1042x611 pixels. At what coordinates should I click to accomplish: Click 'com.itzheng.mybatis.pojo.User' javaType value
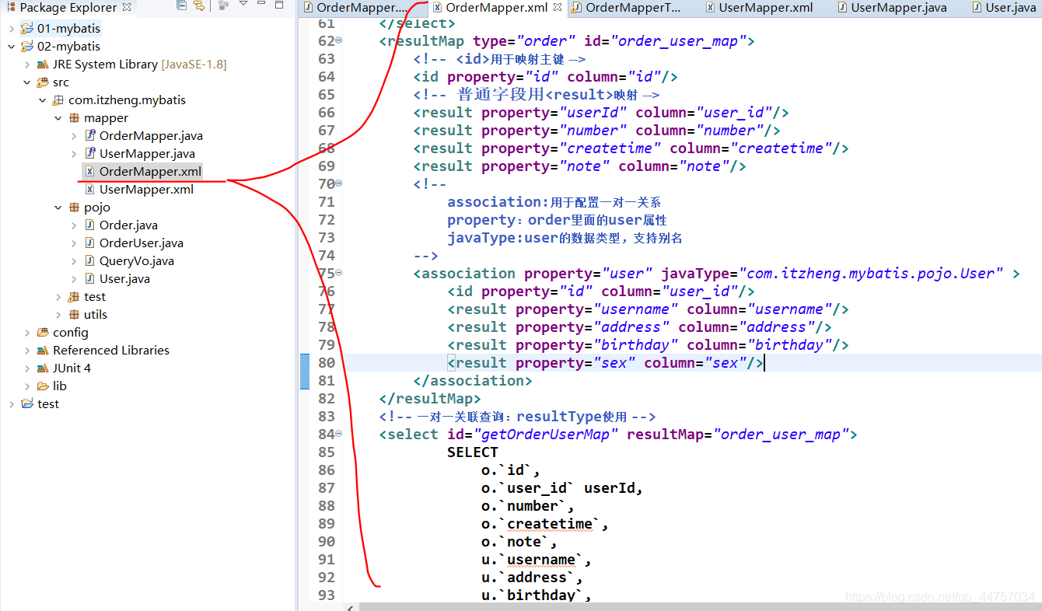coord(871,274)
